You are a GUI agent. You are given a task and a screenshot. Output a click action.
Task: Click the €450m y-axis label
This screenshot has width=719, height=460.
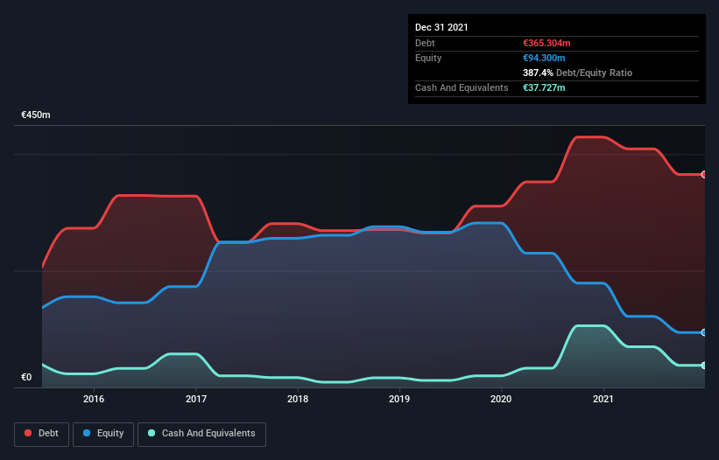[36, 115]
